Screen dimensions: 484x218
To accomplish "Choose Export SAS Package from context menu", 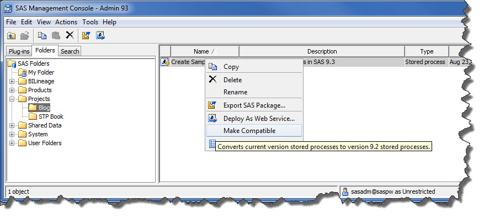I will (254, 105).
